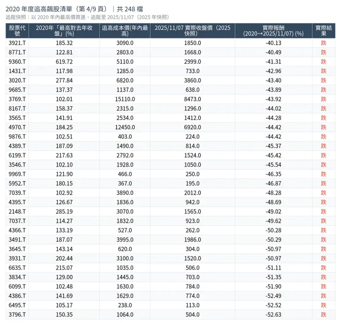Click return value -51.11 in the 6635.T row
The width and height of the screenshot is (341, 325).
tap(273, 267)
